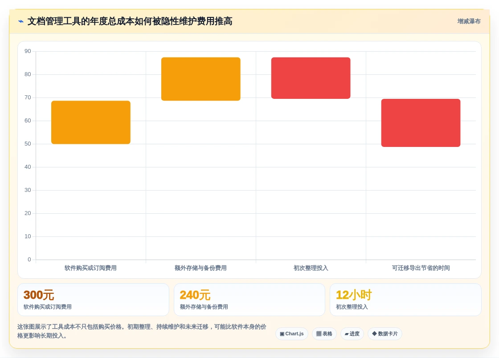
Task: Select the orange bar for 额外存储与备份费用
Action: coord(201,79)
